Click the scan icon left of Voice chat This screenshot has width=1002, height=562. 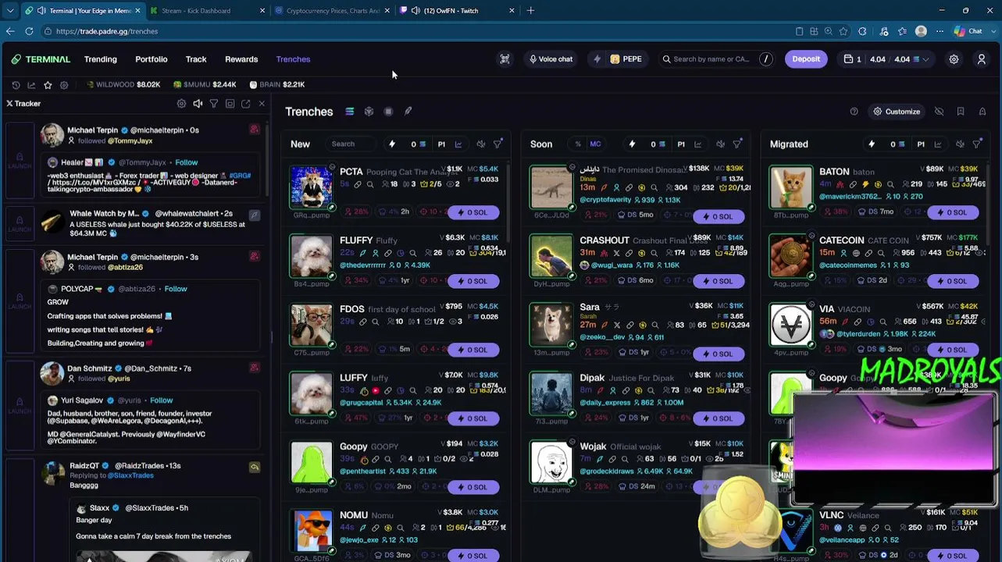pos(505,59)
